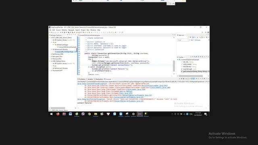The height and width of the screenshot is (145, 258).
Task: Expand the BaiLogarit_Rmi project
Action: pos(50,56)
